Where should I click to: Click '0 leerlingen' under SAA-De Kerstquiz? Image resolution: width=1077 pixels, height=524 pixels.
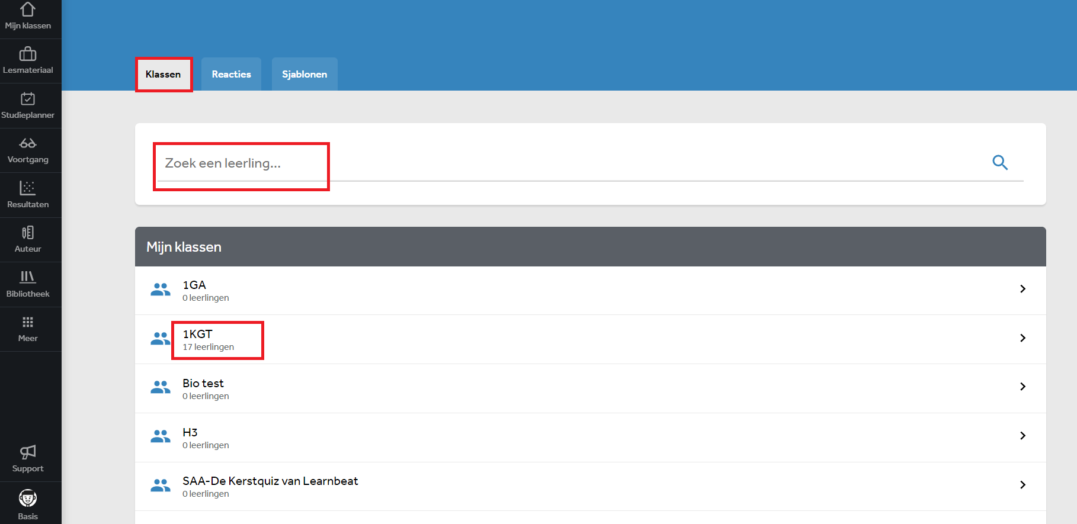206,494
